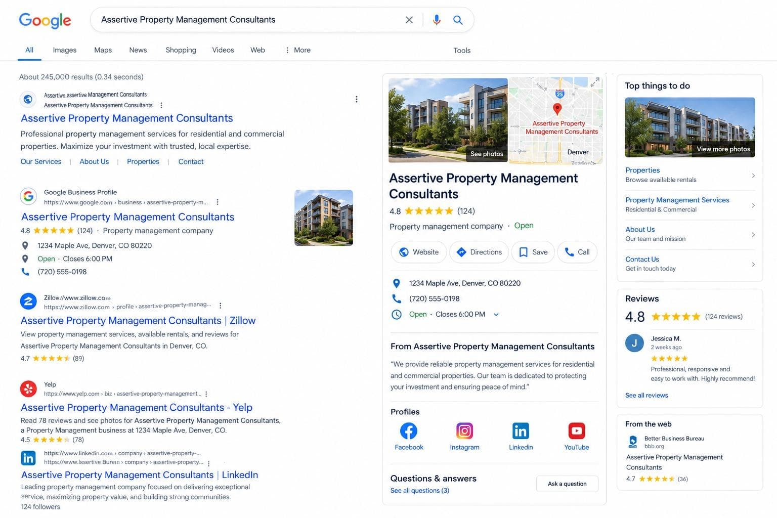Click the (124) rating count in knowledge panel
The height and width of the screenshot is (518, 777).
(x=466, y=211)
